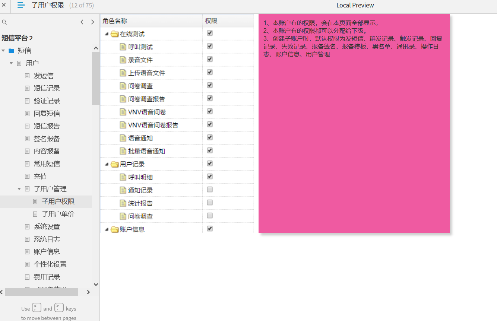
Task: Open the 账户信息 page in sidebar
Action: coord(47,252)
